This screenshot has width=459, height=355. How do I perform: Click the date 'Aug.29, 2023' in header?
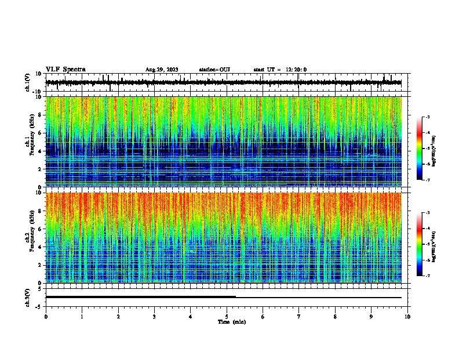[x=162, y=70]
